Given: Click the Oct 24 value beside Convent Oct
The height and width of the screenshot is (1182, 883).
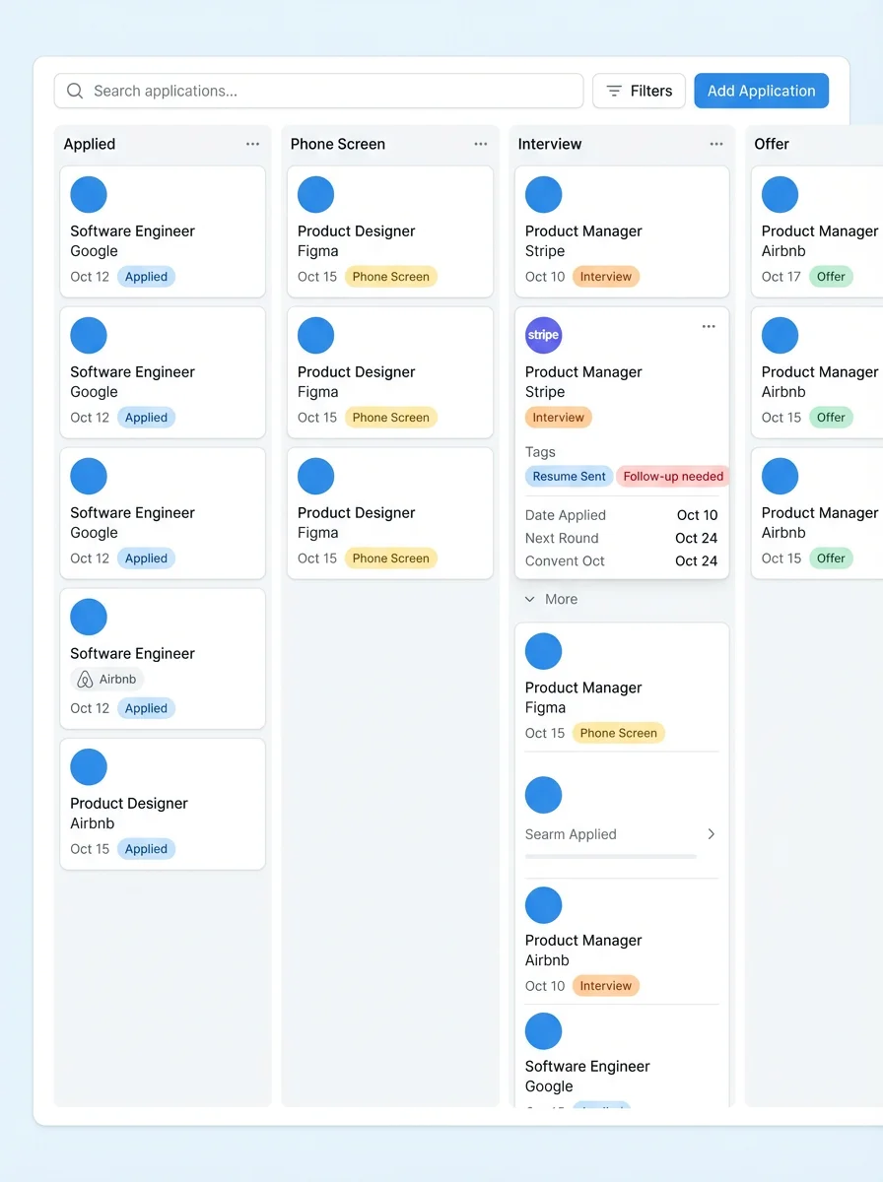Looking at the screenshot, I should click(697, 560).
